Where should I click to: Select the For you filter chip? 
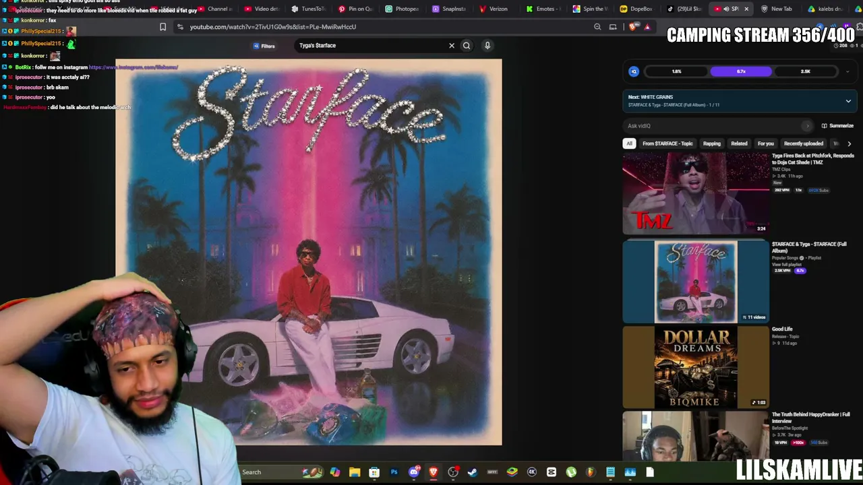765,143
